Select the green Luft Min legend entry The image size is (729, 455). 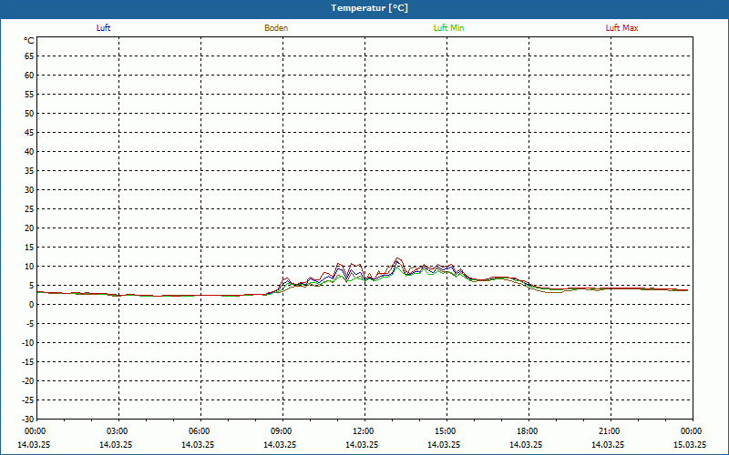pos(448,28)
